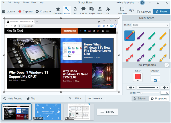Screen dimensions: 171x123
Task: Click the blue Share button
Action: (x=161, y=12)
